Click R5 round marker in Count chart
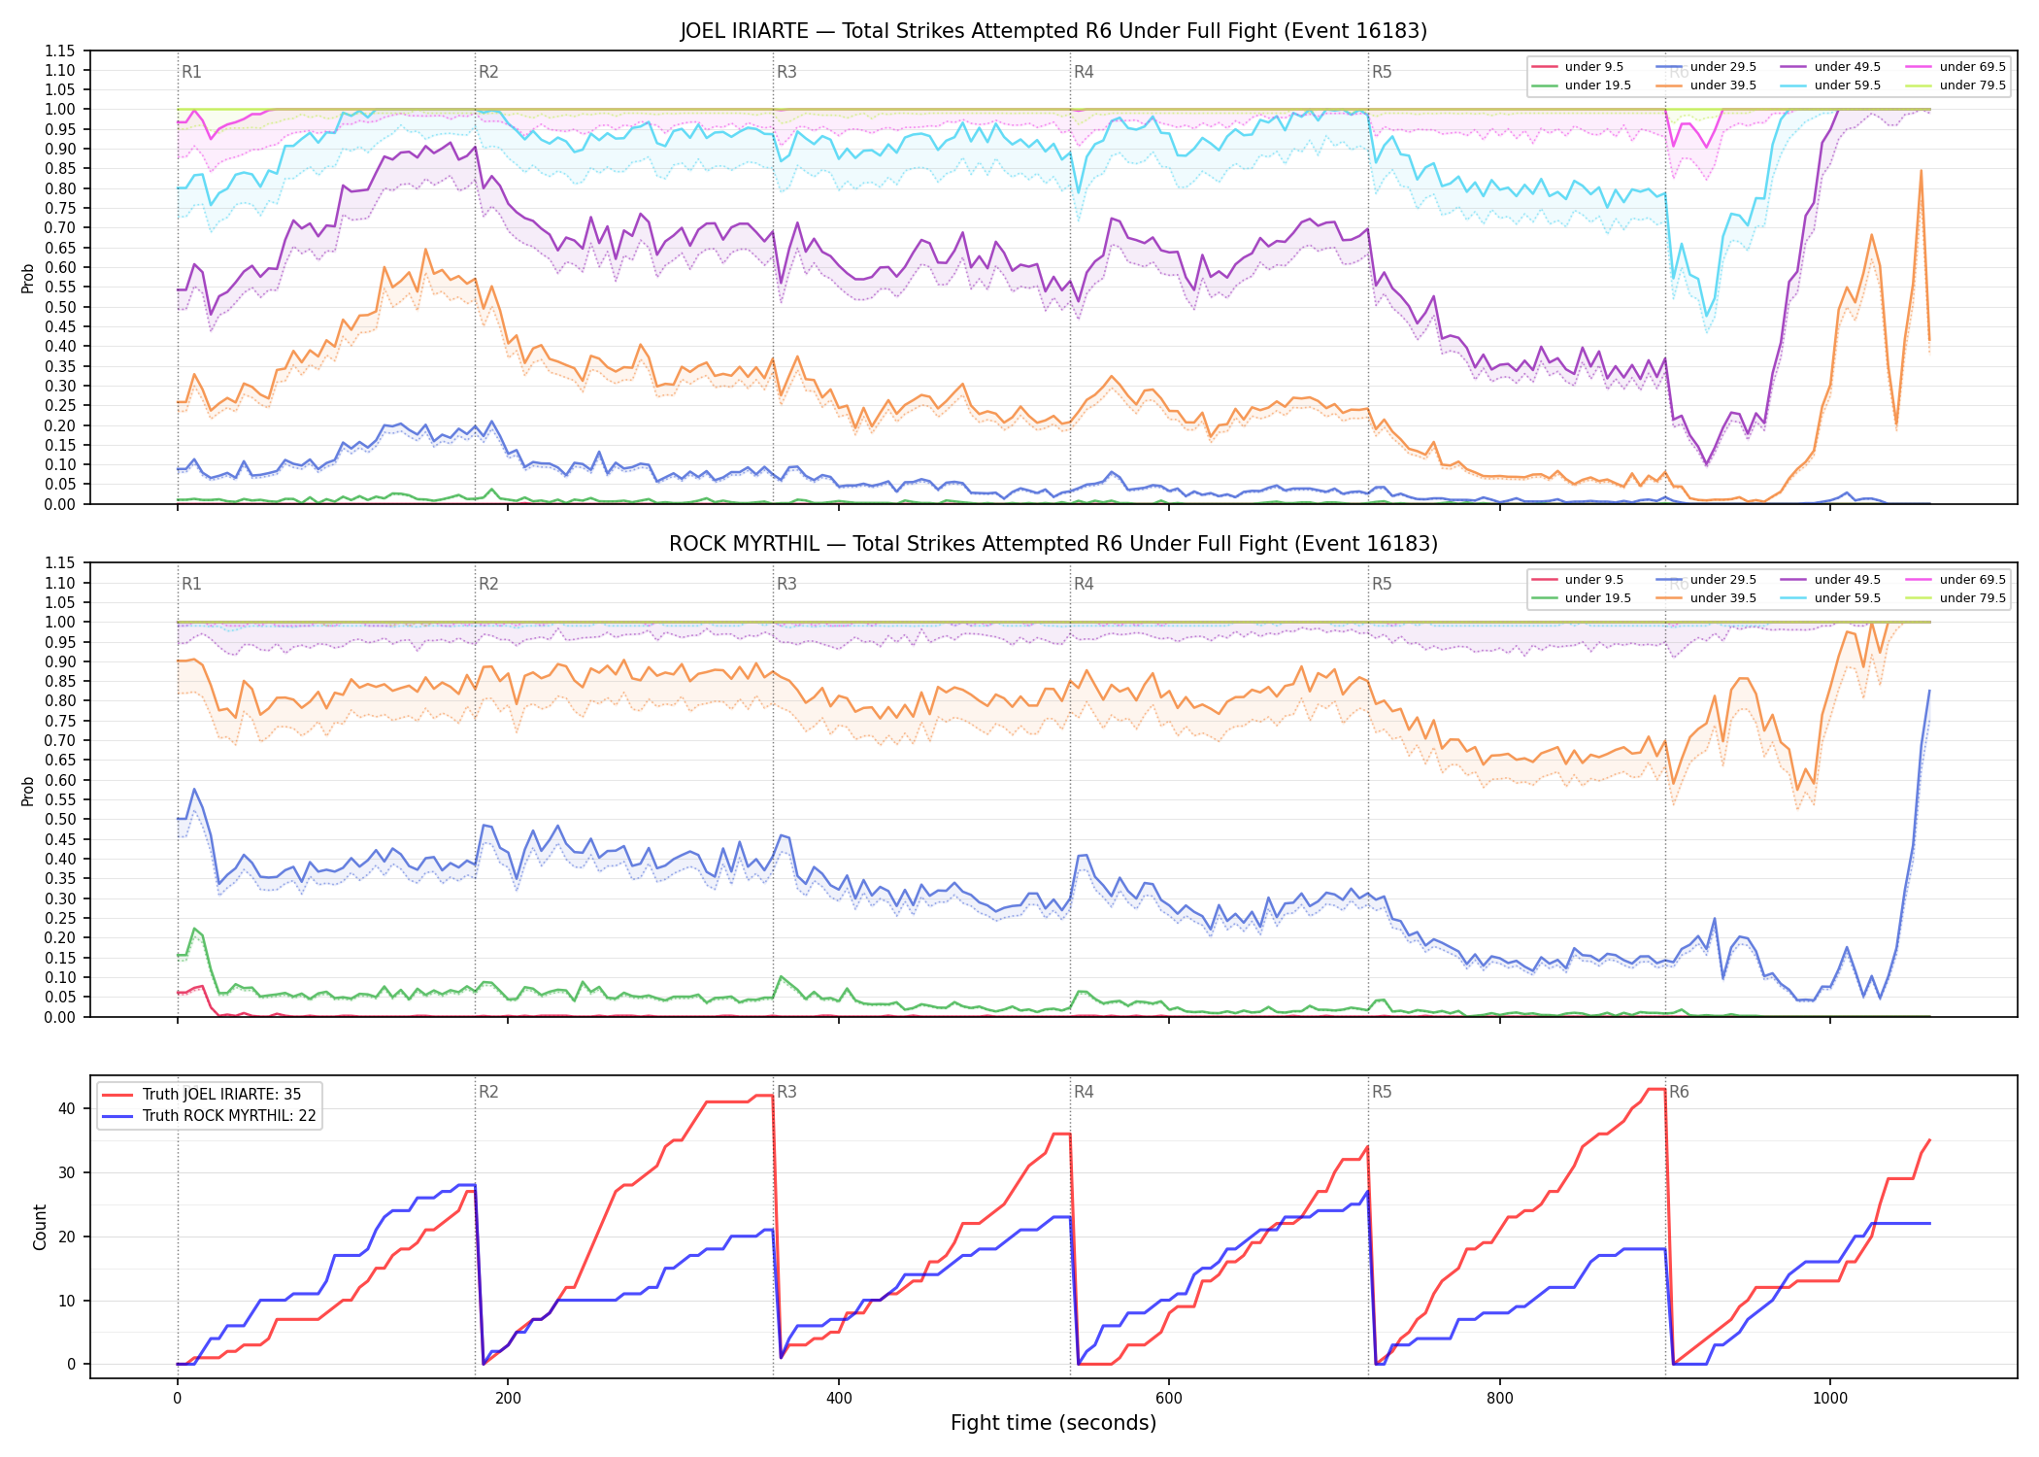 1382,1092
